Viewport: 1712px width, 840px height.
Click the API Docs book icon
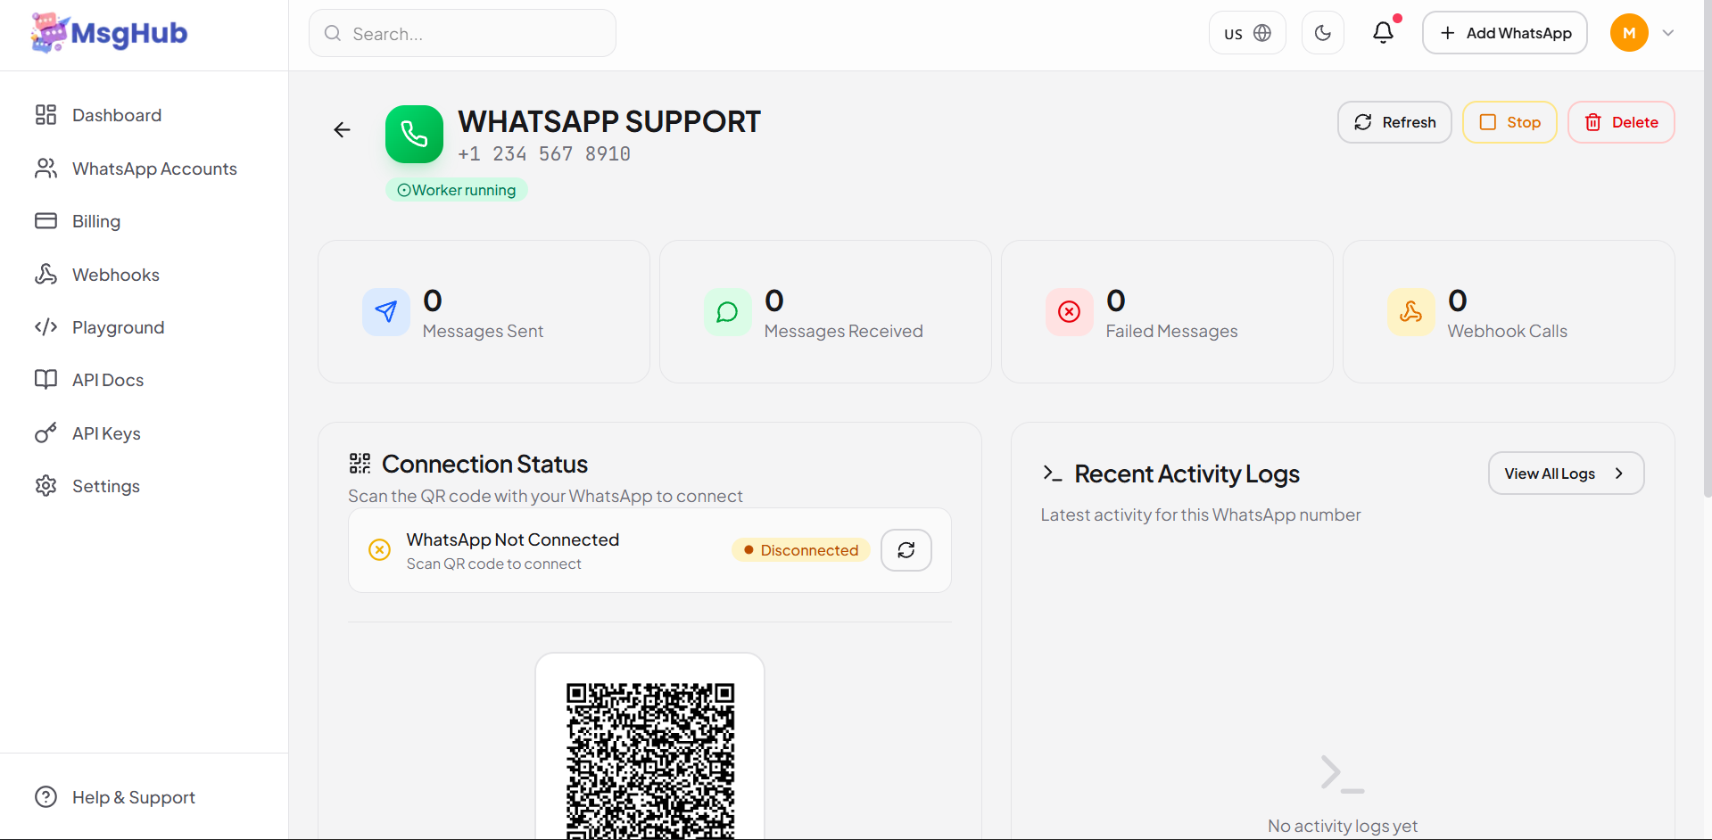click(45, 380)
